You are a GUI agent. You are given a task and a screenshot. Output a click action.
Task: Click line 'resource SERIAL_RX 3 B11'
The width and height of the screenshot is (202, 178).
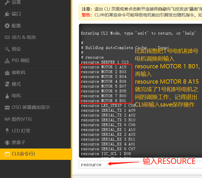108,139
